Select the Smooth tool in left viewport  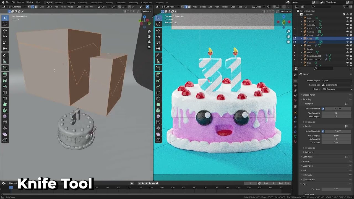(x=5, y=116)
